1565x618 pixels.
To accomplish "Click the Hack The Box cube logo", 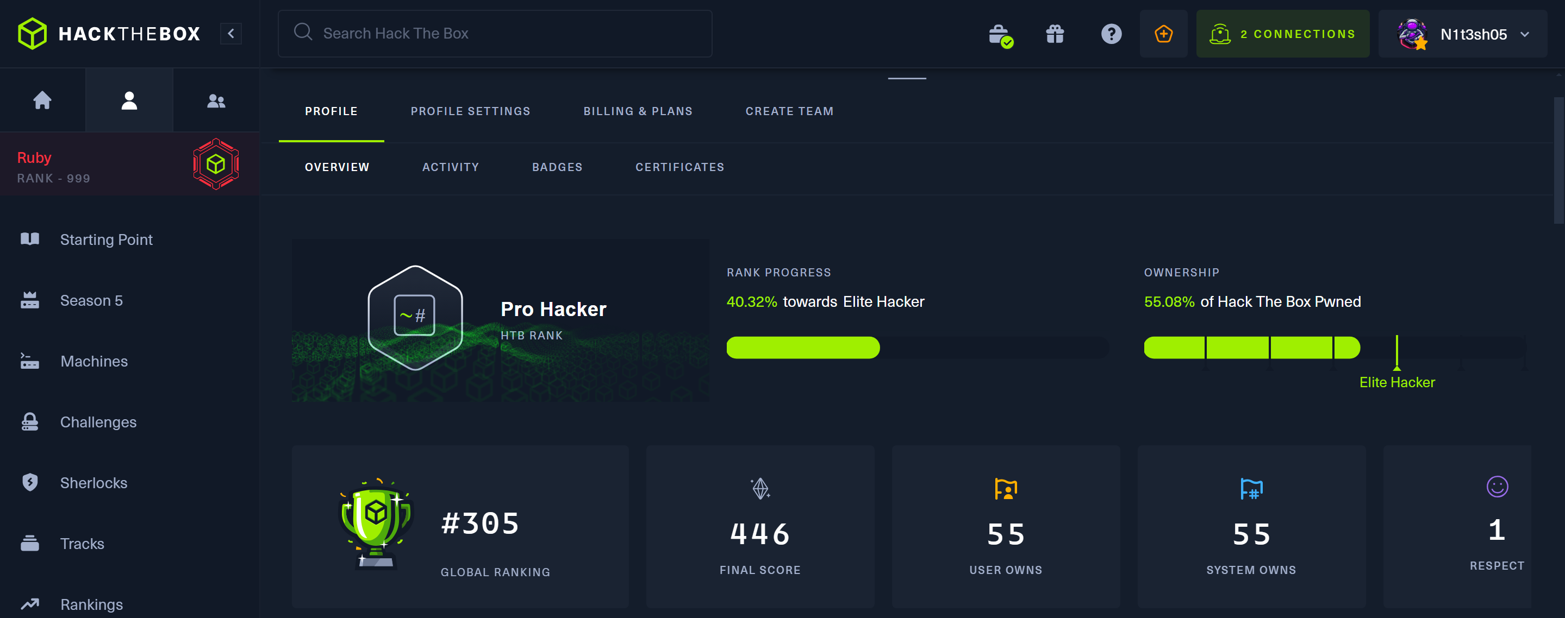I will click(x=32, y=33).
